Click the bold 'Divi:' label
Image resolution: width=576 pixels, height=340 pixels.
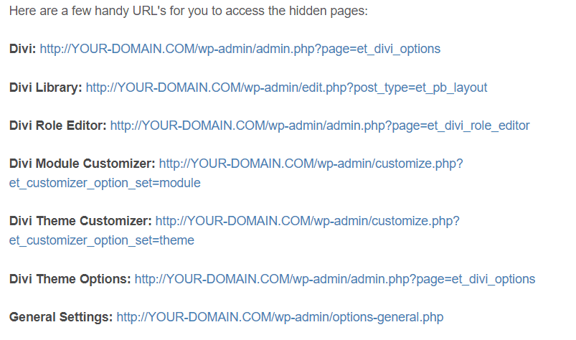coord(22,49)
